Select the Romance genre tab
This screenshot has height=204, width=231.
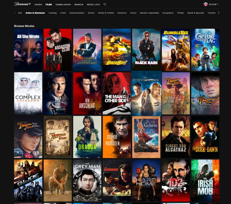pyautogui.click(x=122, y=13)
